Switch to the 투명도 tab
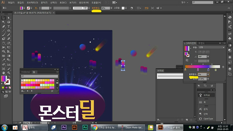233x131 pixels. coord(201,43)
